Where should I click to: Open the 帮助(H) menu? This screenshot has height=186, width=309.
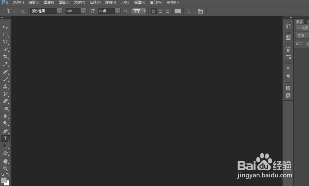[173, 2]
